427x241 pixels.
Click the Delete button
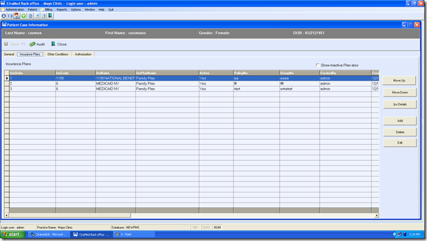point(400,132)
